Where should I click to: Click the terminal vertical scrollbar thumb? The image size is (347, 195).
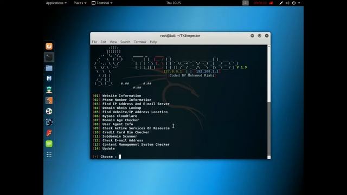[x=269, y=128]
